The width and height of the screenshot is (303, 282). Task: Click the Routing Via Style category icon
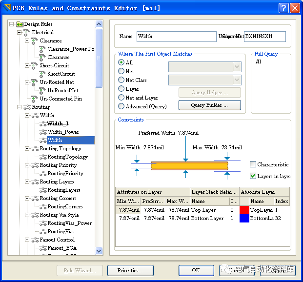point(35,215)
